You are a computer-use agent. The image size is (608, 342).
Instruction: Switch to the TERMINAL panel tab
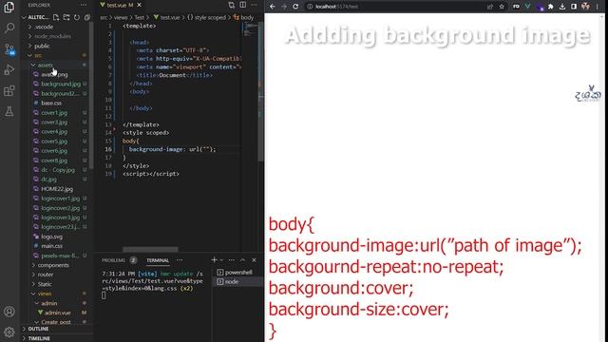(x=158, y=260)
